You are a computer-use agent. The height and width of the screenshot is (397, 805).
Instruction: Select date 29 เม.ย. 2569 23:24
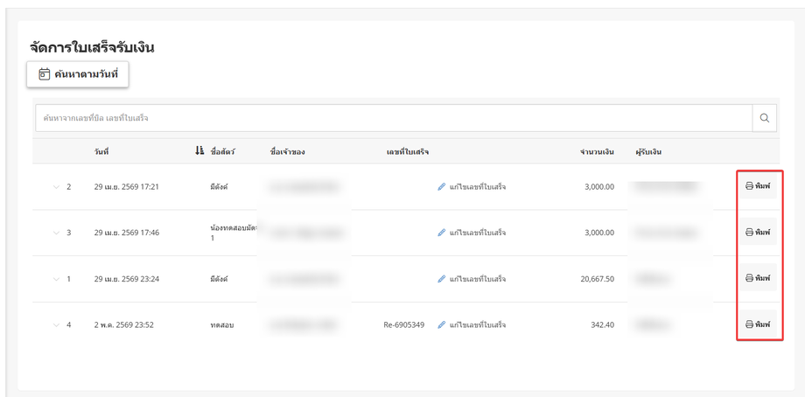(126, 279)
